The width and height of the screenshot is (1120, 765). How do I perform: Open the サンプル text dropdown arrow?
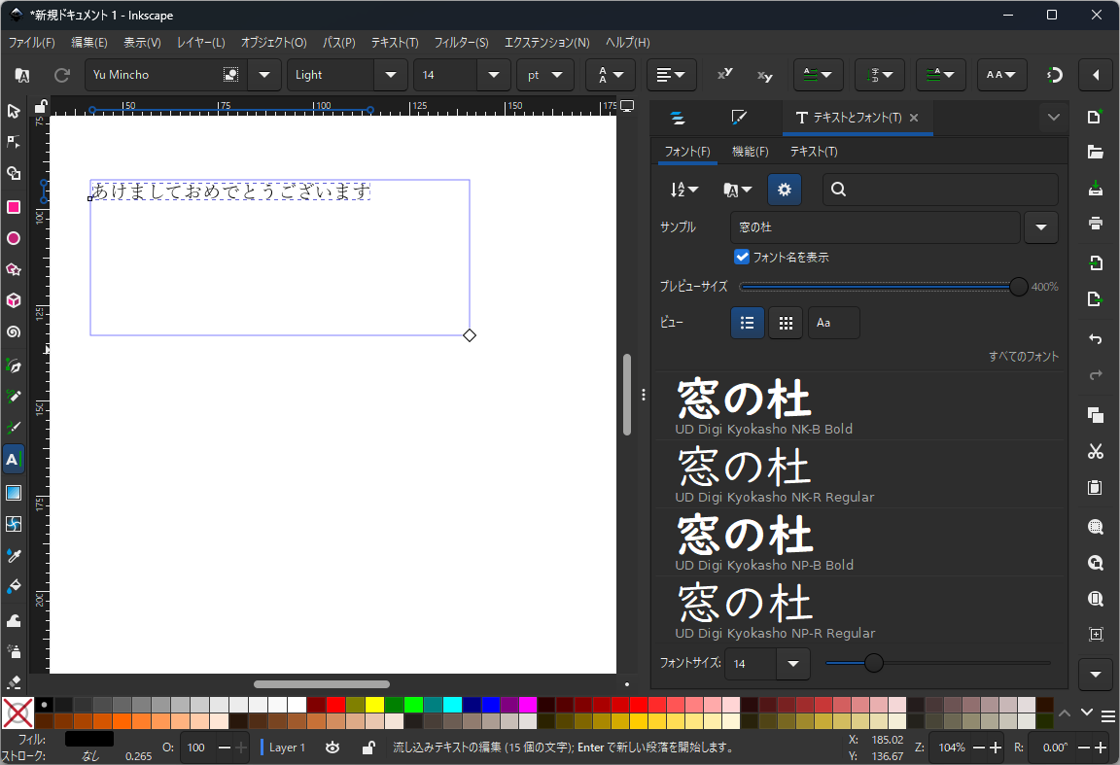1040,227
